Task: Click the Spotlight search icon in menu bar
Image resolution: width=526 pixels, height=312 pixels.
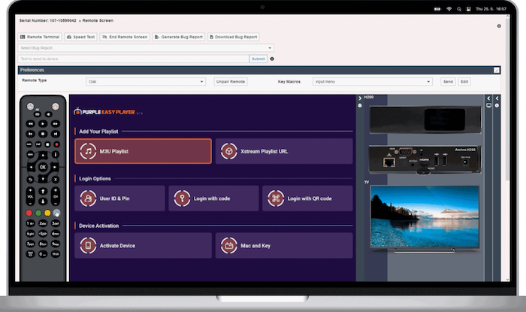Action: point(459,9)
